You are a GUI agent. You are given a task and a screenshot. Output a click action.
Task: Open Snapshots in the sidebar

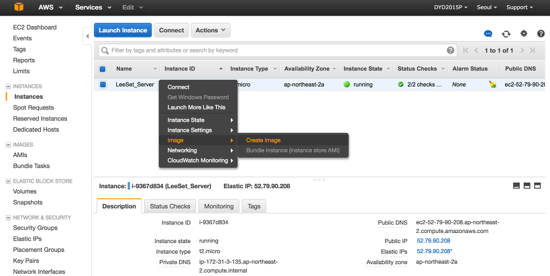27,202
